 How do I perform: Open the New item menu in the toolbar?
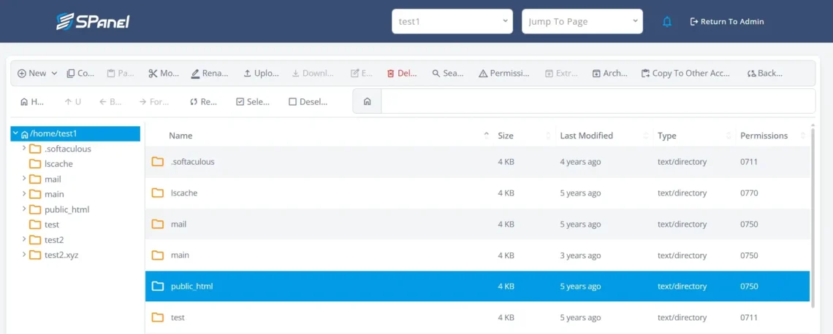coord(37,73)
